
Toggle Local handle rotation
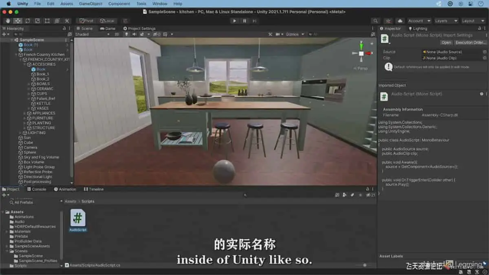click(107, 21)
